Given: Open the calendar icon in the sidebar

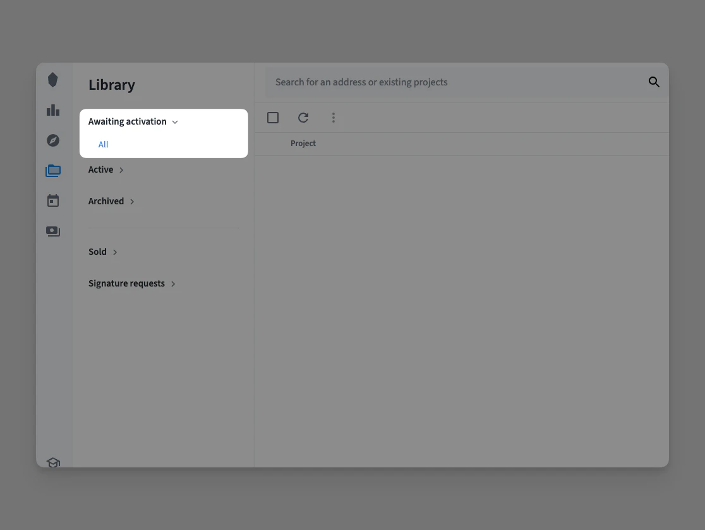Looking at the screenshot, I should 52,200.
